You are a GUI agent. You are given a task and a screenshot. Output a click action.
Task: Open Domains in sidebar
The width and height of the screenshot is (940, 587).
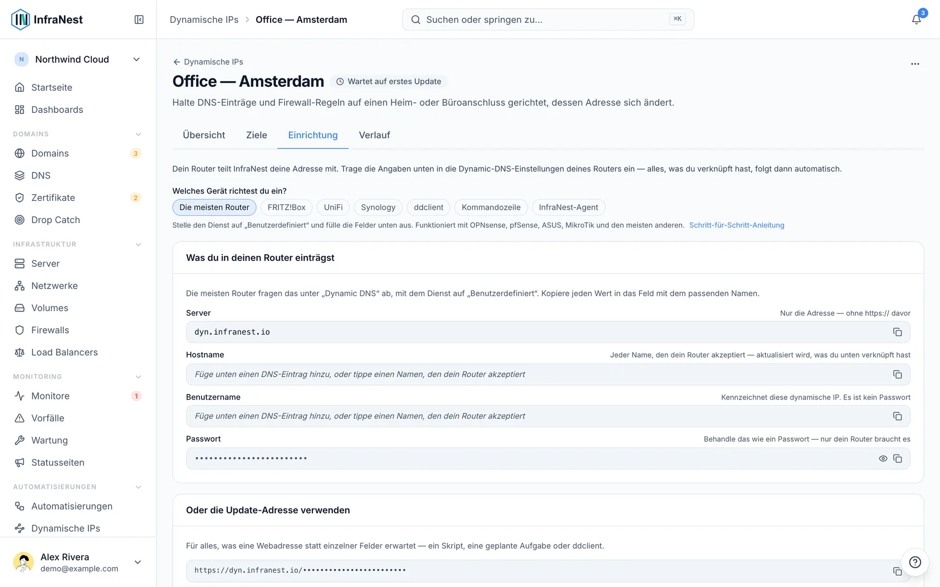pyautogui.click(x=78, y=154)
